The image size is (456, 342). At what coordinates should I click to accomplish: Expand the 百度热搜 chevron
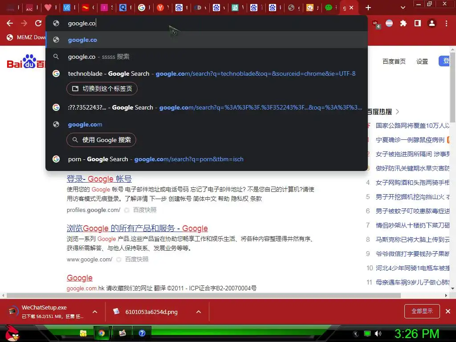(x=398, y=112)
